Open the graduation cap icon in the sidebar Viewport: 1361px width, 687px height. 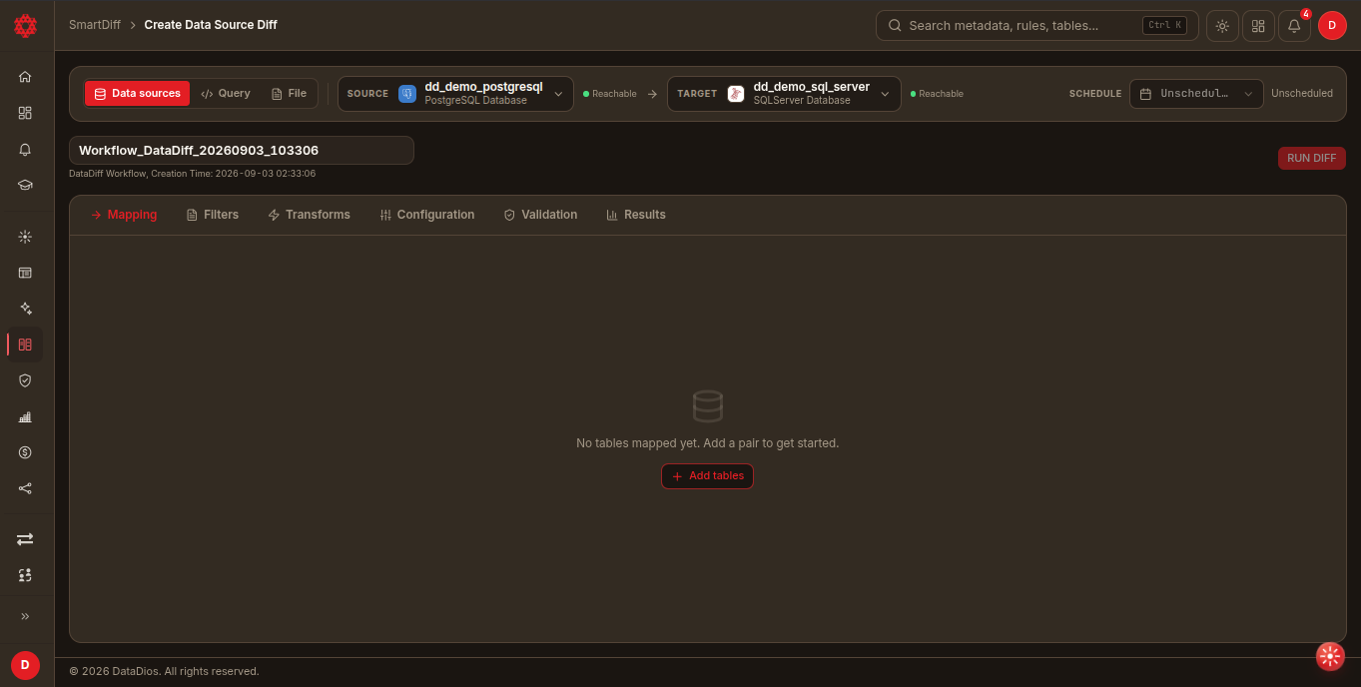tap(25, 185)
